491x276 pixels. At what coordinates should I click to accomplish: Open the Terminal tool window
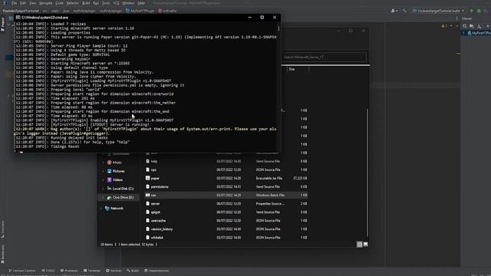pyautogui.click(x=92, y=271)
